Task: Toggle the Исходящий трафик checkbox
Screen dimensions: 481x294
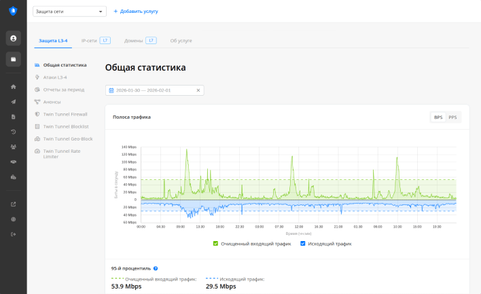Action: [x=303, y=243]
